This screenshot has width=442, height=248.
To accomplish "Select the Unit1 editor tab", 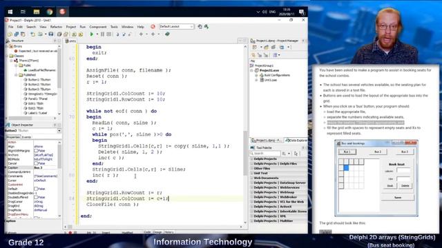I will coord(70,41).
